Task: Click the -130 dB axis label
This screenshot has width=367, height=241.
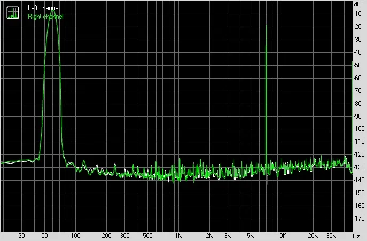Action: 359,167
